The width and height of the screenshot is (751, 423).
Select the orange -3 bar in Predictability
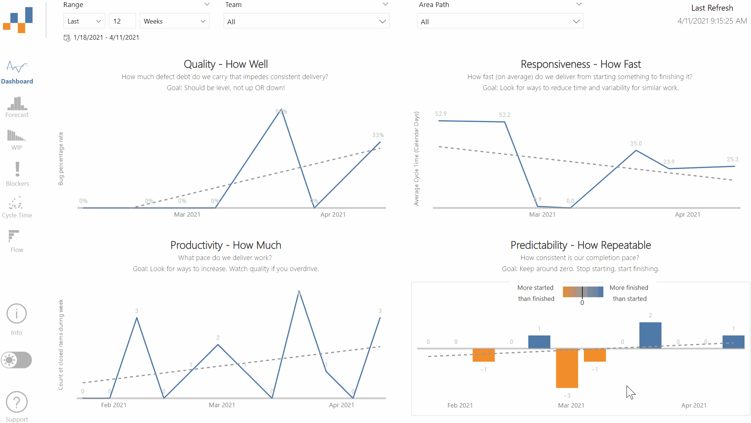point(567,368)
